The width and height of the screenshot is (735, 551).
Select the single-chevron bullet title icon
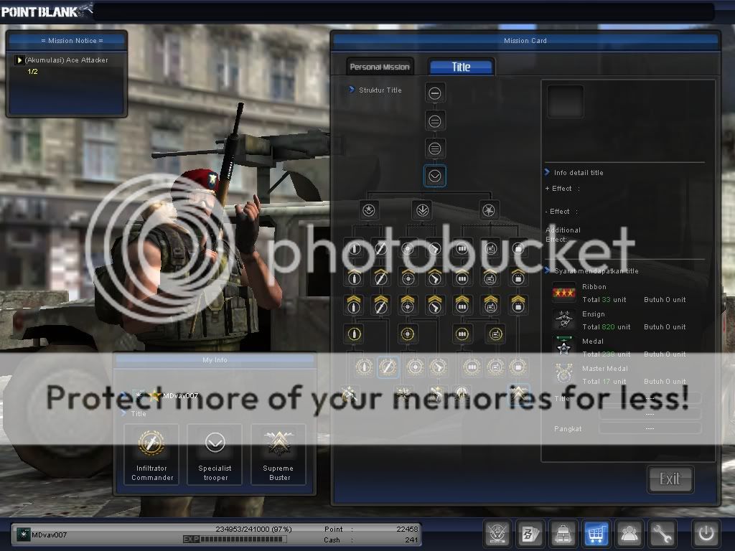354,278
